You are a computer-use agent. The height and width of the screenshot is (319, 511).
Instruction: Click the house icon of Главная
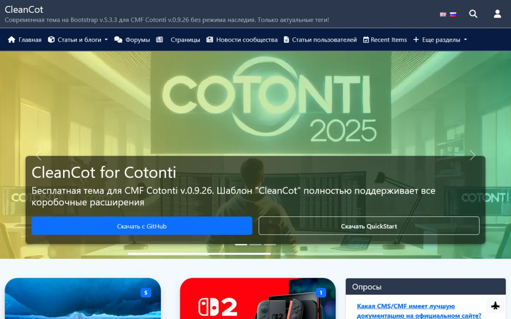point(12,40)
